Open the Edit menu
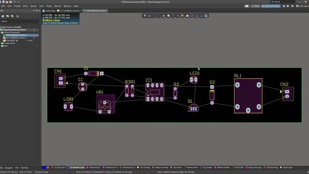 click(x=3, y=6)
